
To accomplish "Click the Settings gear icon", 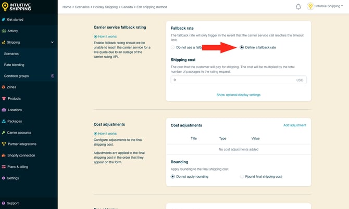I will (x=4, y=178).
